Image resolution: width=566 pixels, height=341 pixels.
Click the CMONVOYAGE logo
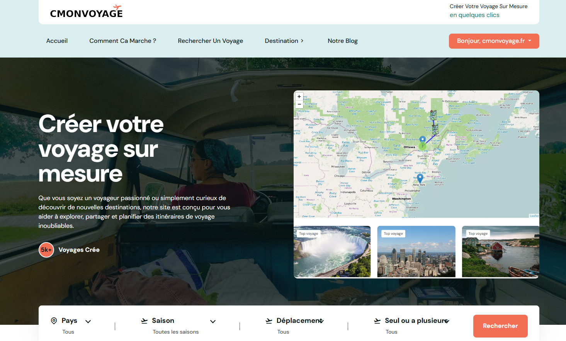coord(86,12)
